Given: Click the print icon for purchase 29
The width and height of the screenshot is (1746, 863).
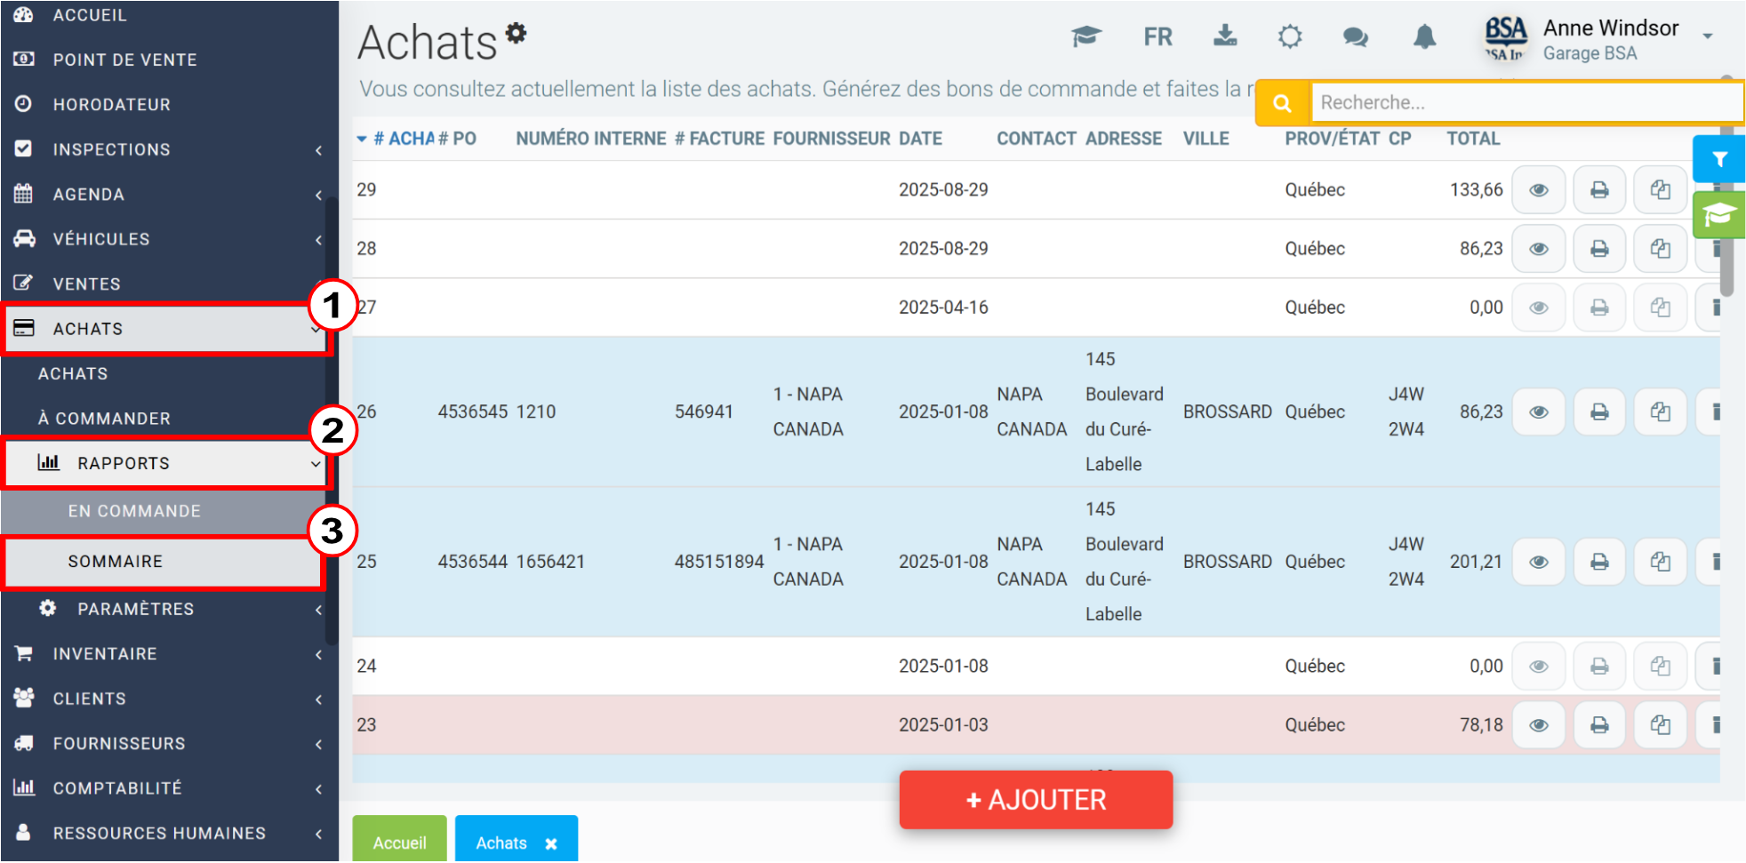Looking at the screenshot, I should pos(1599,190).
